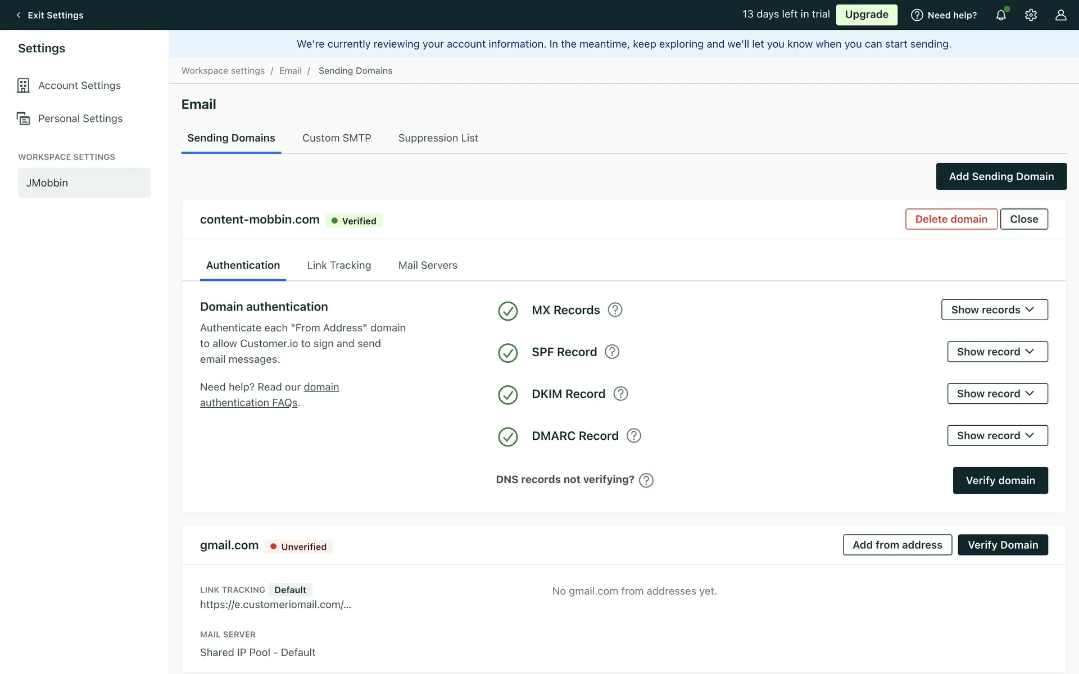Click the Delete domain button
This screenshot has width=1079, height=674.
(x=951, y=219)
